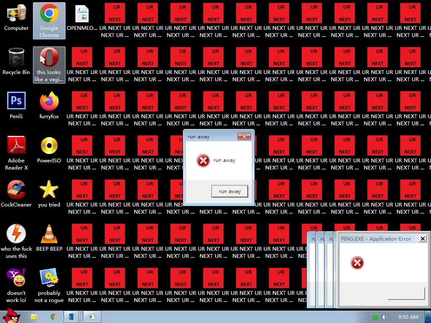Screen dimensions: 431x323
Task: Select the Adobe Reader X desktop icon
Action: click(16, 153)
